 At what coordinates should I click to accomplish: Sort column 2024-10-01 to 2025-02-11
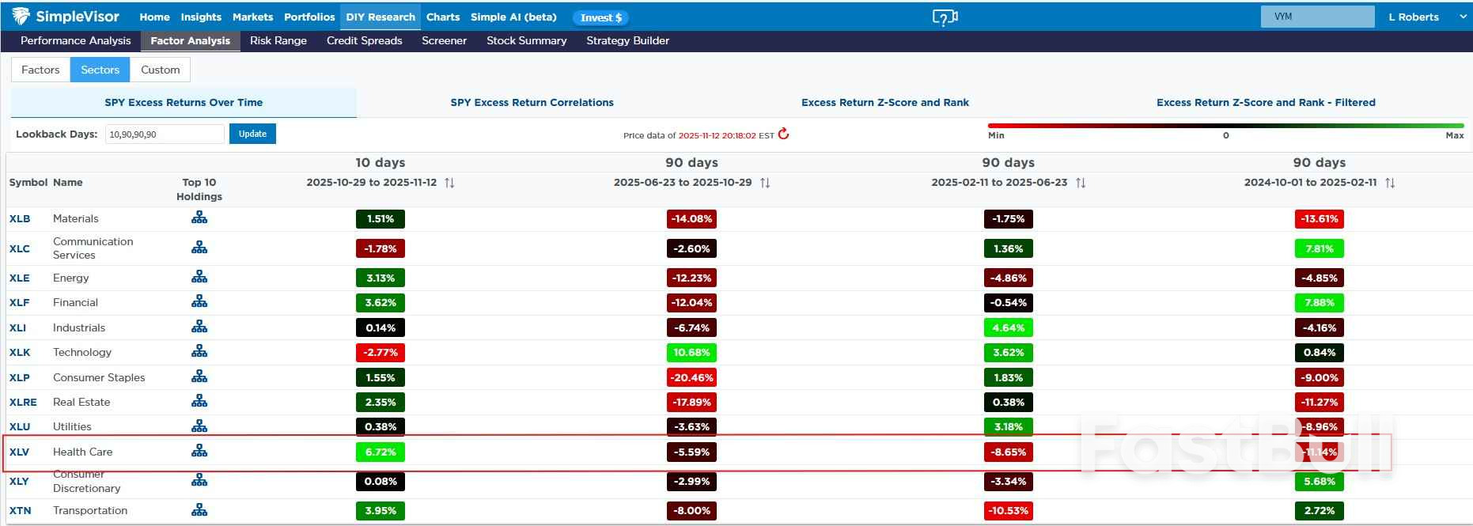click(1390, 183)
